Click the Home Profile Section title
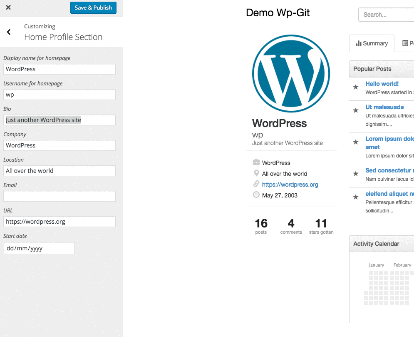 [x=63, y=37]
